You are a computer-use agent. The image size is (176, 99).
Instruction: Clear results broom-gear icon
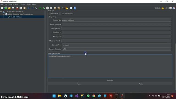(55, 8)
